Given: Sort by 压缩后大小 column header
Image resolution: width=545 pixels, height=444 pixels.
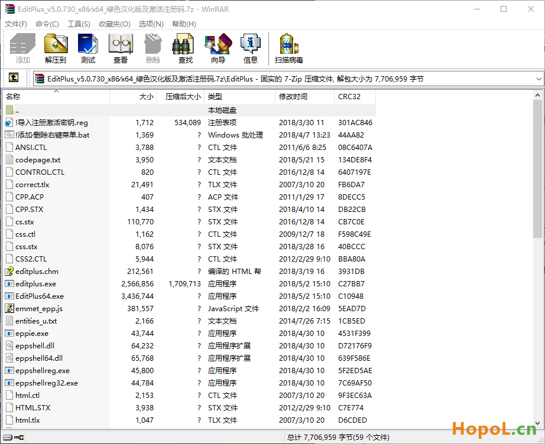Looking at the screenshot, I should [x=180, y=96].
